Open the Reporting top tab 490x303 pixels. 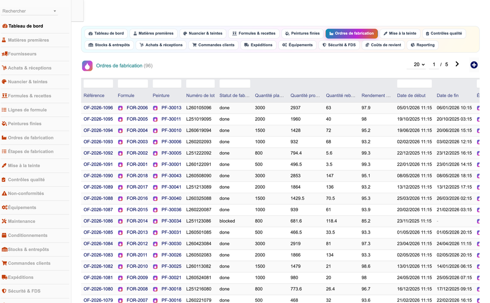[423, 45]
